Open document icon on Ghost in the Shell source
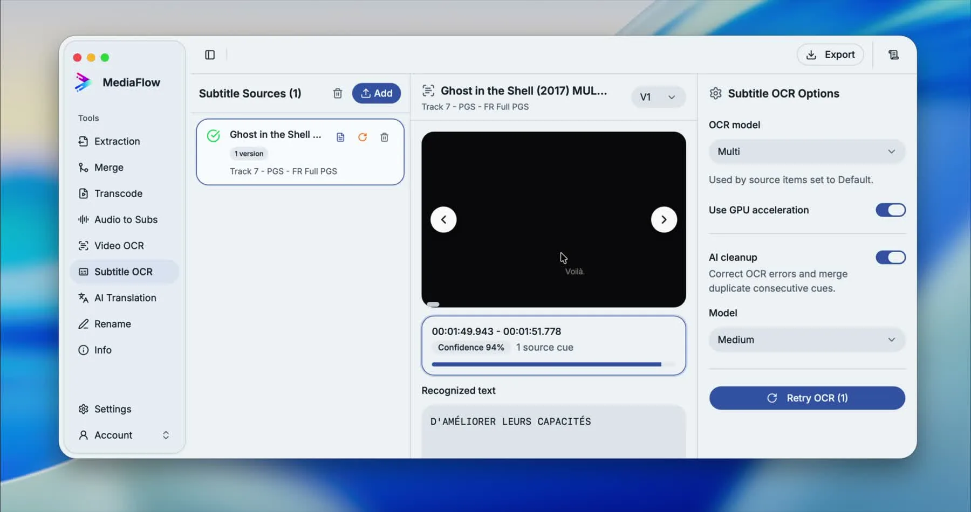Viewport: 971px width, 512px height. [340, 137]
